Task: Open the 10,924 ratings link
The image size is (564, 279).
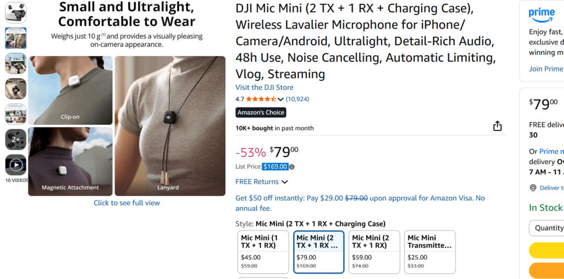Action: [297, 99]
